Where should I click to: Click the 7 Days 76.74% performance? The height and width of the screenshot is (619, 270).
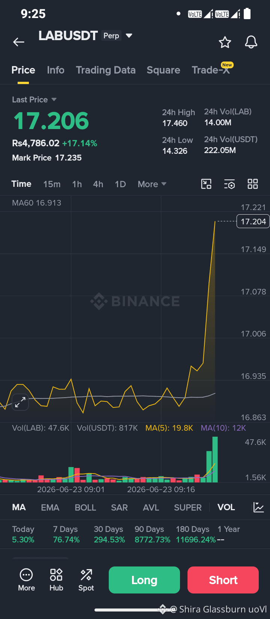click(66, 535)
